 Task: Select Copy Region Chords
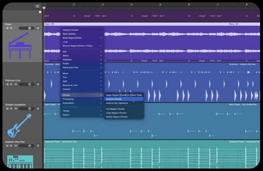pos(116,113)
